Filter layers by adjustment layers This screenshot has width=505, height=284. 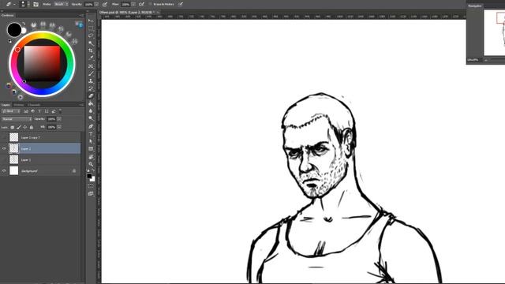tap(33, 111)
